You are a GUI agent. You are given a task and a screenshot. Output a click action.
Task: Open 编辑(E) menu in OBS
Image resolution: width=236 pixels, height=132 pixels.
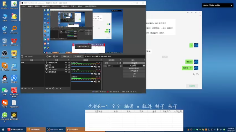[x=30, y=6]
